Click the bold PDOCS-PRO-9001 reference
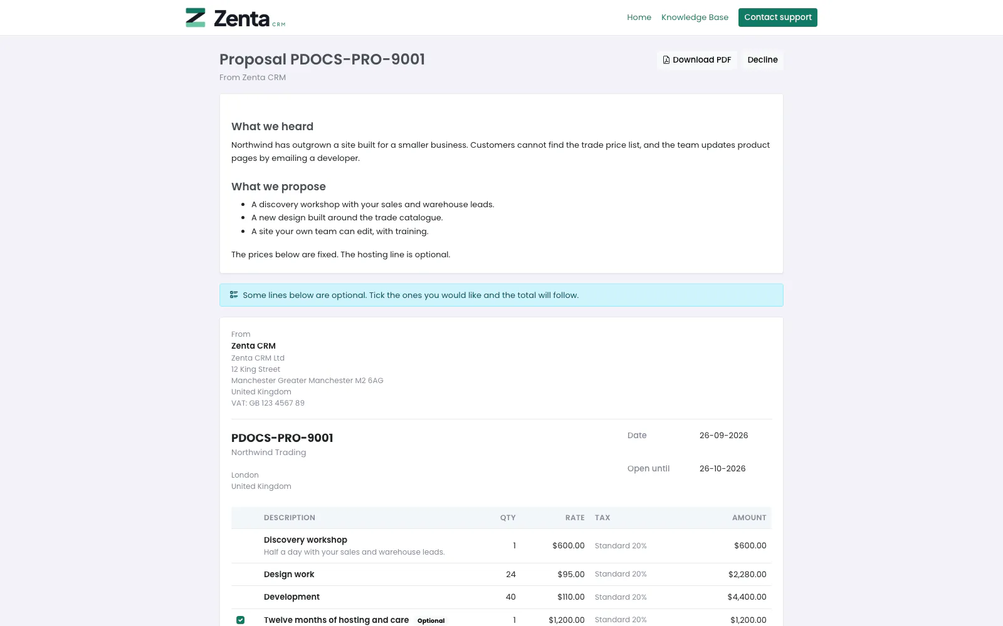1003x626 pixels. pos(282,438)
